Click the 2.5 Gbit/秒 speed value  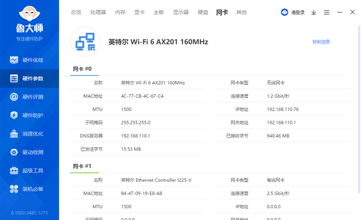click(x=278, y=194)
